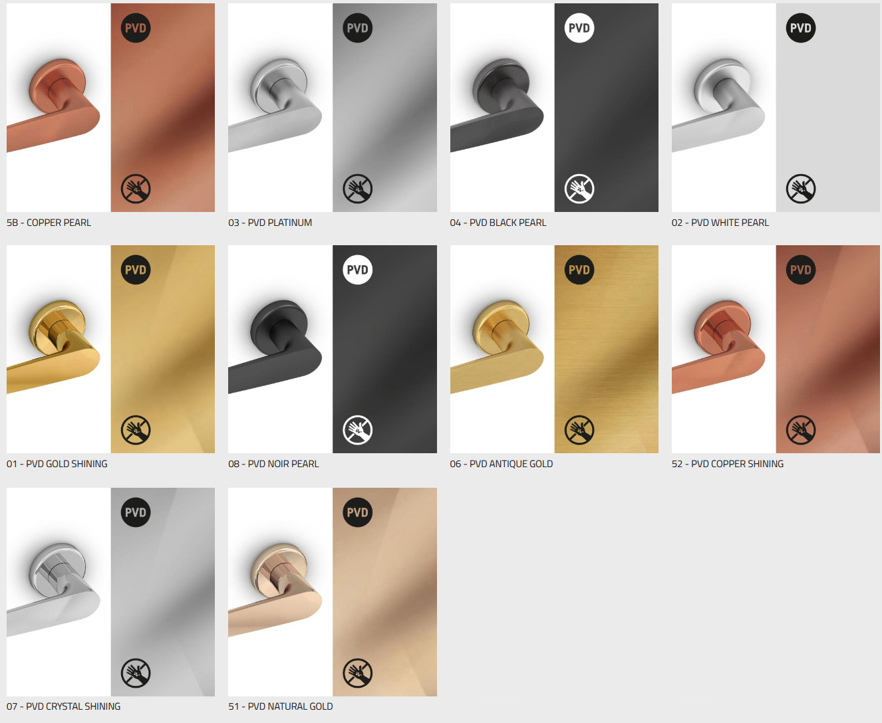
Task: Click the anti-fingerprint icon on Natural Gold
Action: (x=357, y=673)
